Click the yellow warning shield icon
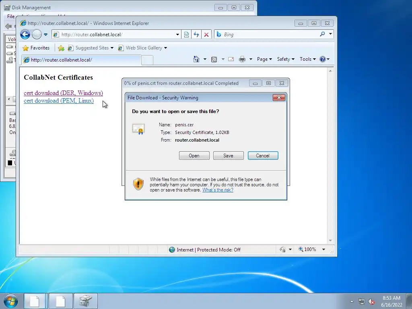Screen dimensions: 412x309 tap(138, 183)
